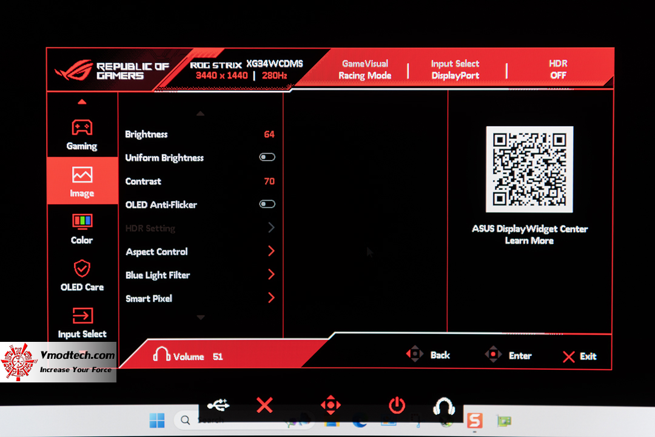Click the Contrast value 70
655x437 pixels.
click(269, 181)
